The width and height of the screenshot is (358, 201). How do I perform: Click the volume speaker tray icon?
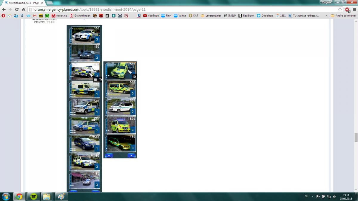(x=334, y=197)
